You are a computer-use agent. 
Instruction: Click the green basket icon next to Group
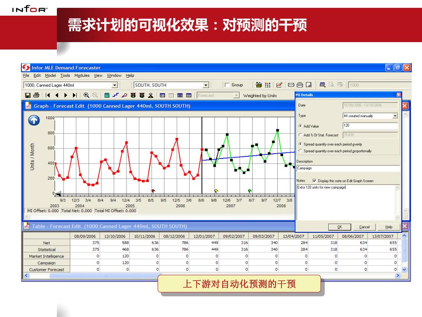click(259, 85)
